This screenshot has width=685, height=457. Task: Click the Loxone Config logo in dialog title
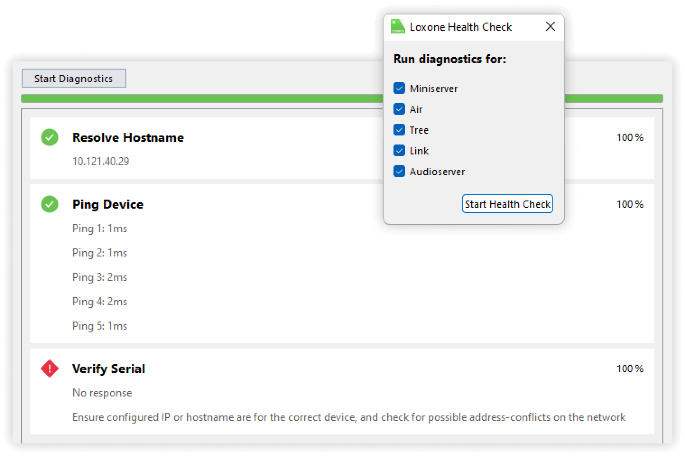click(398, 27)
